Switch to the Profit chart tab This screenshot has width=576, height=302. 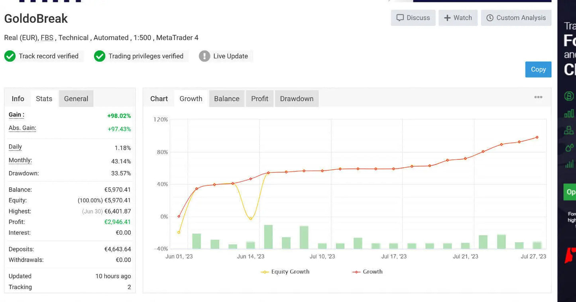pyautogui.click(x=259, y=99)
